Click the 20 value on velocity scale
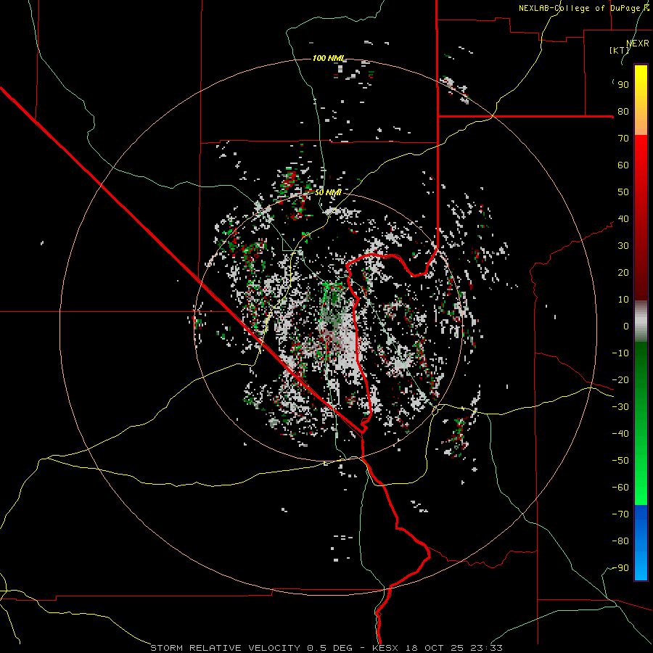The image size is (653, 653). point(623,273)
